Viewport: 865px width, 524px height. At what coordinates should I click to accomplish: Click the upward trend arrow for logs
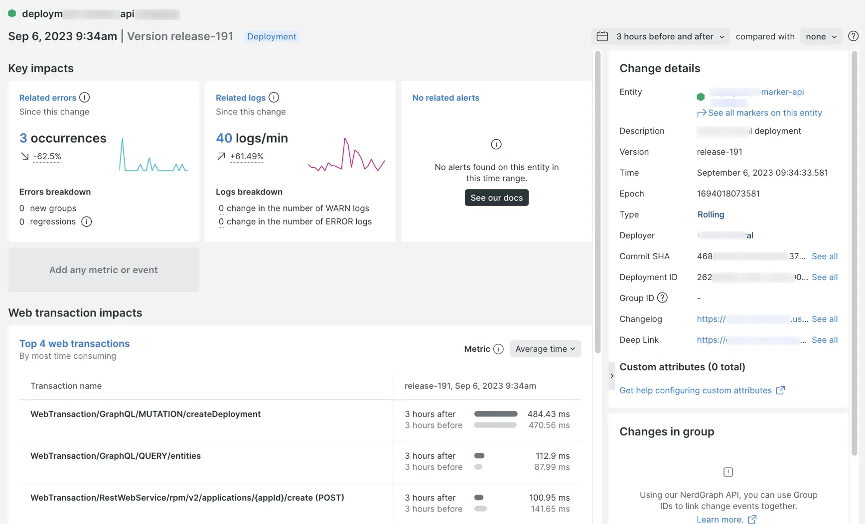(x=221, y=156)
